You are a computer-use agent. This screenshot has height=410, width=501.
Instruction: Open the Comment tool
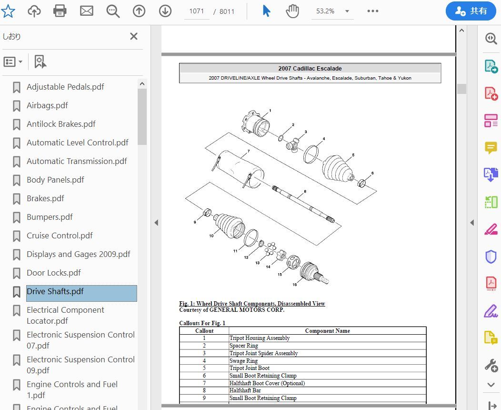491,148
